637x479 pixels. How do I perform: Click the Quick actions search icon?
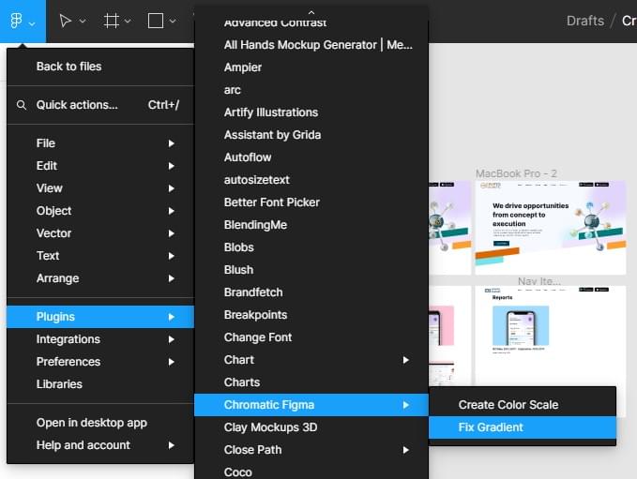22,105
